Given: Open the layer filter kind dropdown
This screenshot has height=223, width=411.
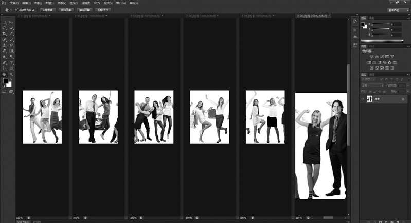Looking at the screenshot, I should point(368,79).
